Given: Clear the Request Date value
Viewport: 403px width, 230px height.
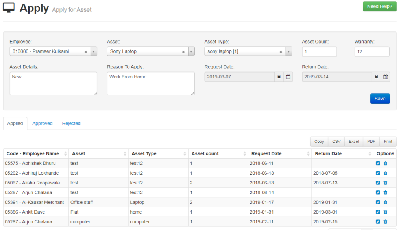Looking at the screenshot, I should [279, 77].
